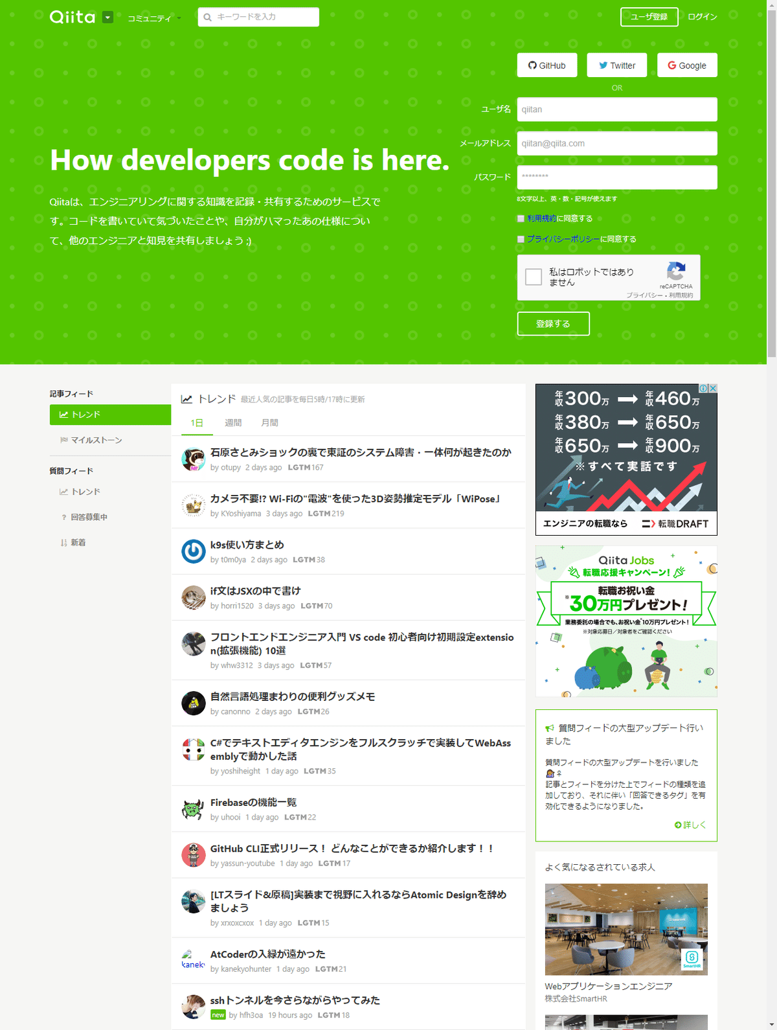Switch to the 1日 tab

click(x=197, y=423)
